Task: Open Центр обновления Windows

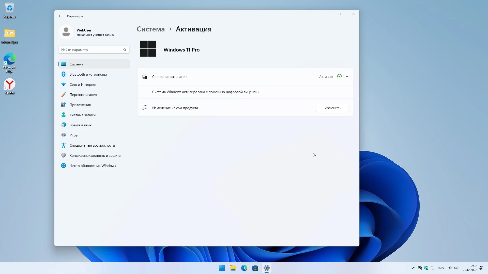Action: 93,166
